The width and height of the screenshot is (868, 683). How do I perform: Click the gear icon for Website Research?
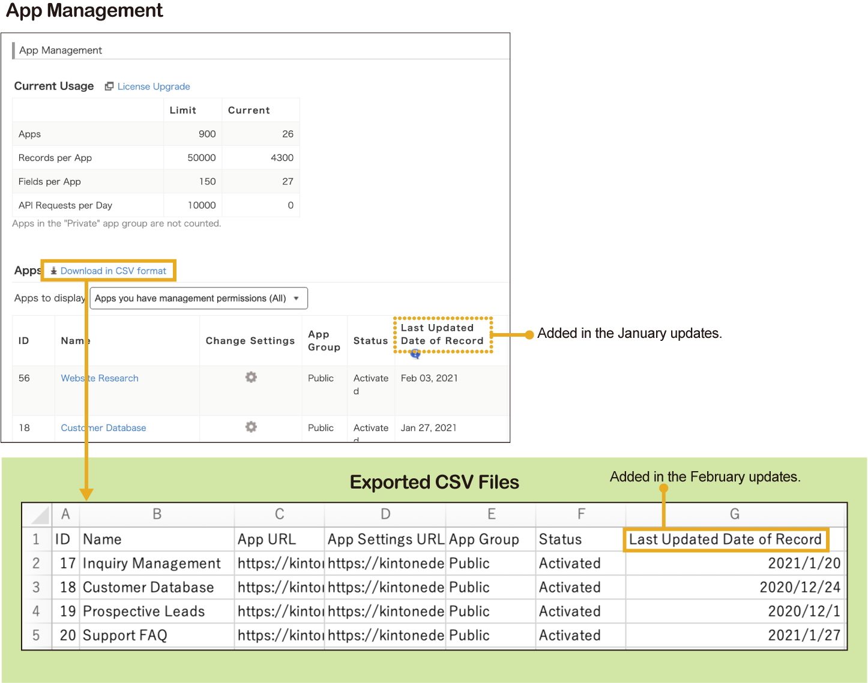(x=251, y=377)
